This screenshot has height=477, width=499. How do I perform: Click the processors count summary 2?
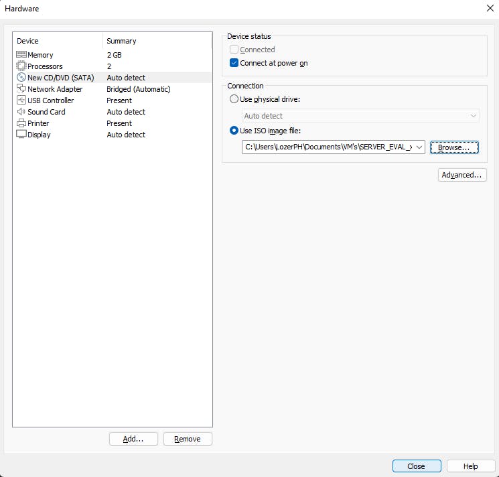point(109,66)
